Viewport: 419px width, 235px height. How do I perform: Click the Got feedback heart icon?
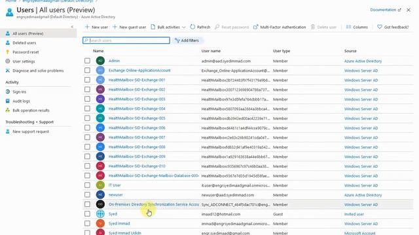[x=380, y=27]
